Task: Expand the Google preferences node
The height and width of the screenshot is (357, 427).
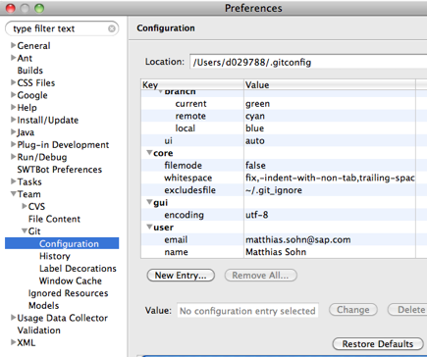Action: tap(14, 95)
